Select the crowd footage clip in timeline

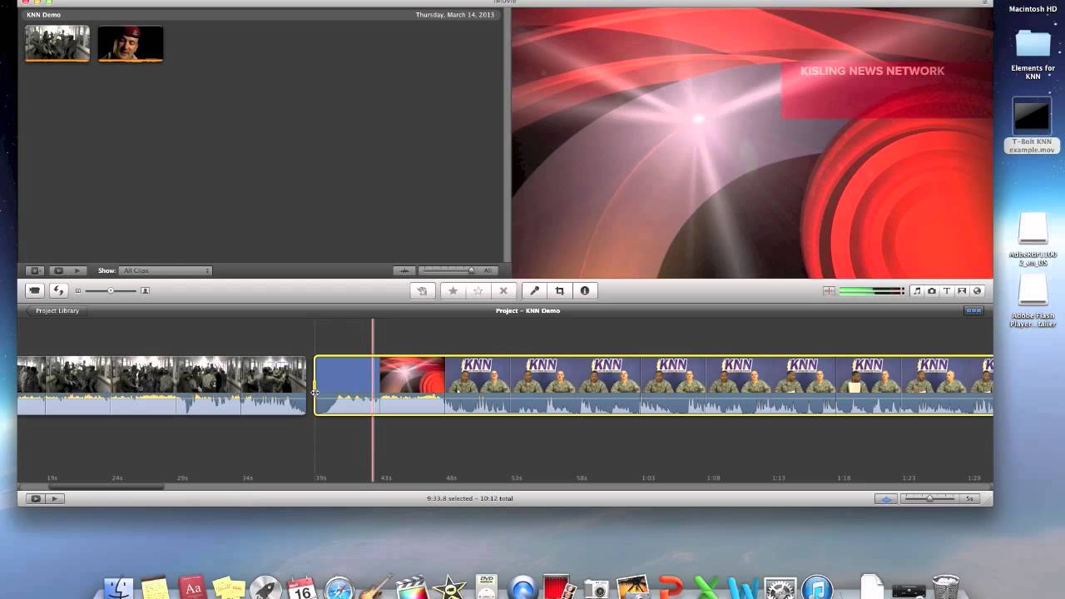pos(161,385)
